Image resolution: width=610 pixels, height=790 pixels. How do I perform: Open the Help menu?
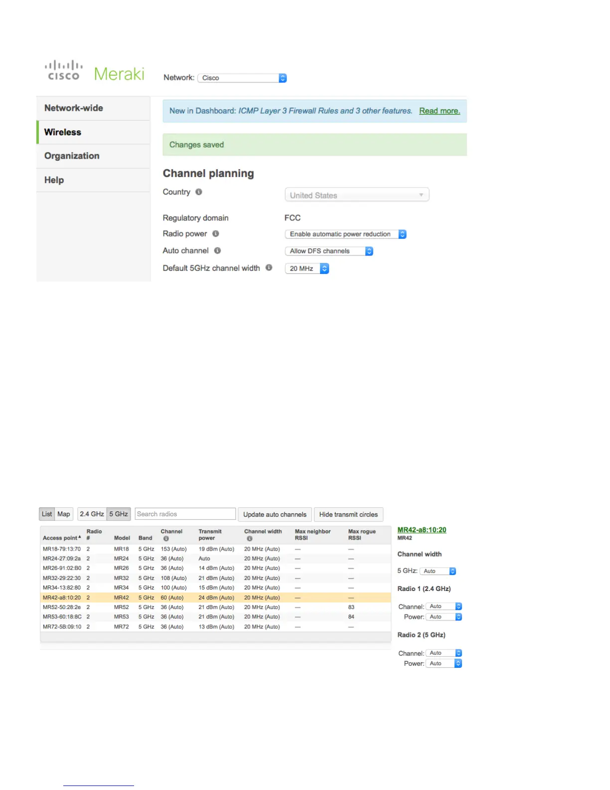pyautogui.click(x=93, y=180)
